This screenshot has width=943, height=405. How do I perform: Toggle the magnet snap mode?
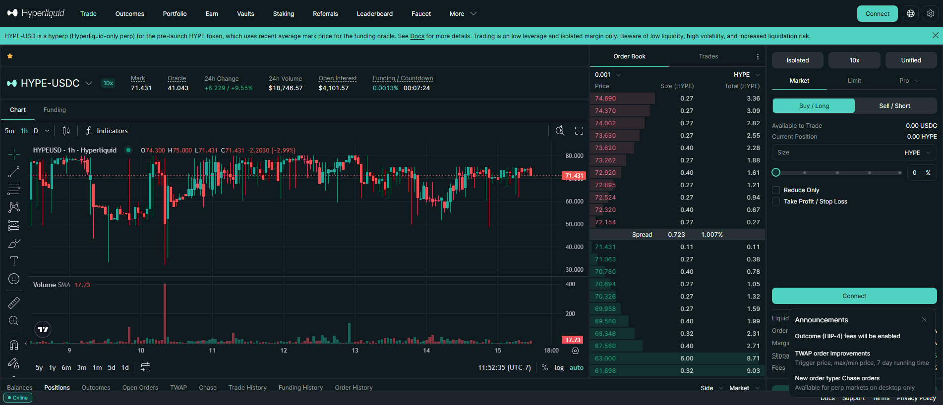tap(14, 345)
